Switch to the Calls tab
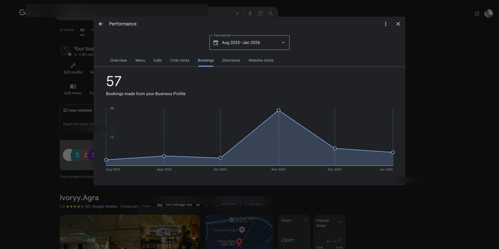The width and height of the screenshot is (499, 249). pos(158,60)
